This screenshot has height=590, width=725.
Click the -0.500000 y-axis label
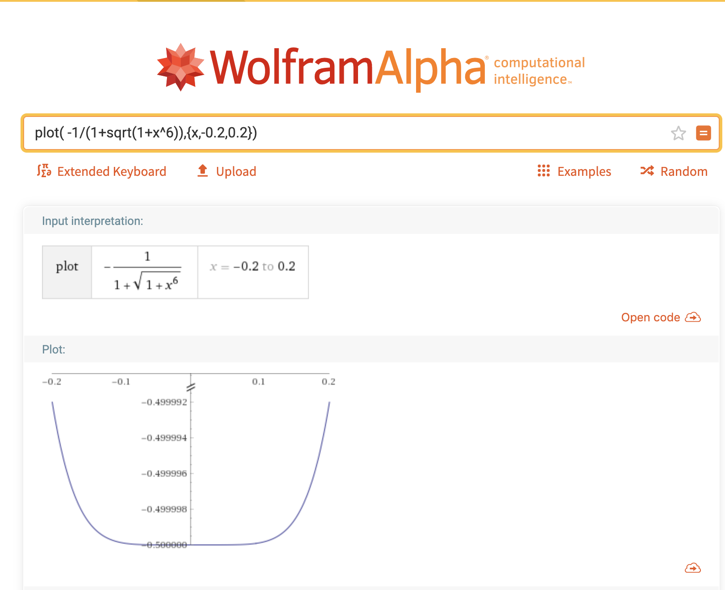pyautogui.click(x=164, y=545)
